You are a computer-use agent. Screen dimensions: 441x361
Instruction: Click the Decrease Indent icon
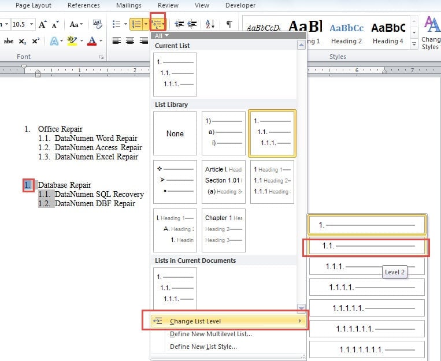179,24
